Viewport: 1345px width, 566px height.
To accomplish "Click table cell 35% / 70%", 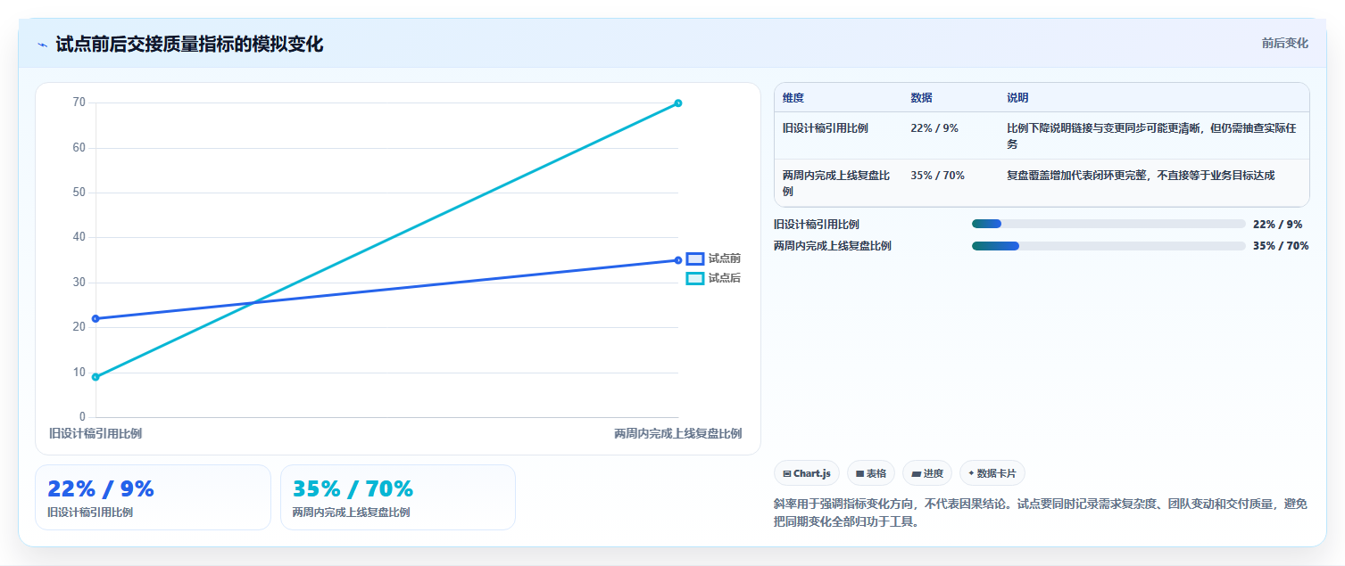I will [x=937, y=176].
